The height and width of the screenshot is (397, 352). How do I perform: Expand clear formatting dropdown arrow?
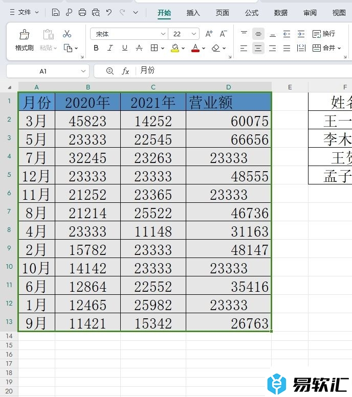click(x=224, y=48)
